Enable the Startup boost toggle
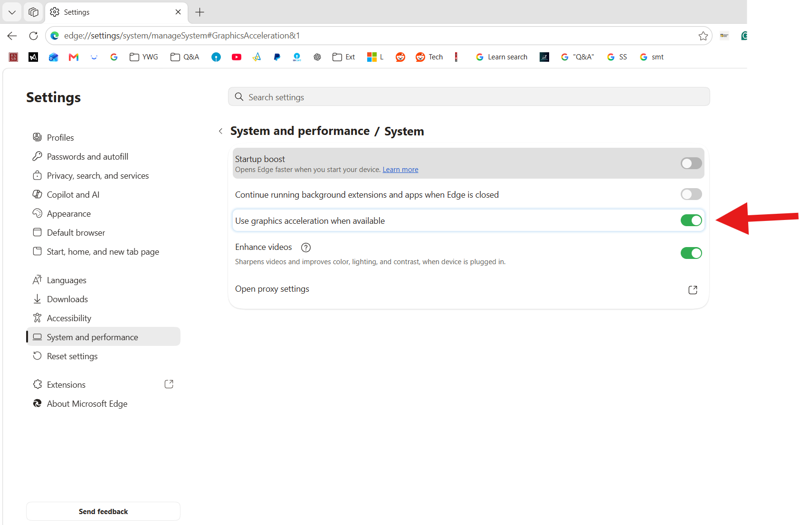The width and height of the screenshot is (799, 525). pyautogui.click(x=691, y=163)
